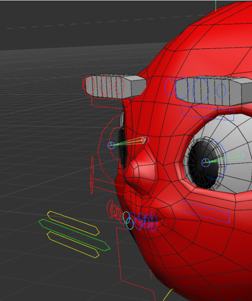Select the upper cyan circle at the mouth

[x=126, y=217]
